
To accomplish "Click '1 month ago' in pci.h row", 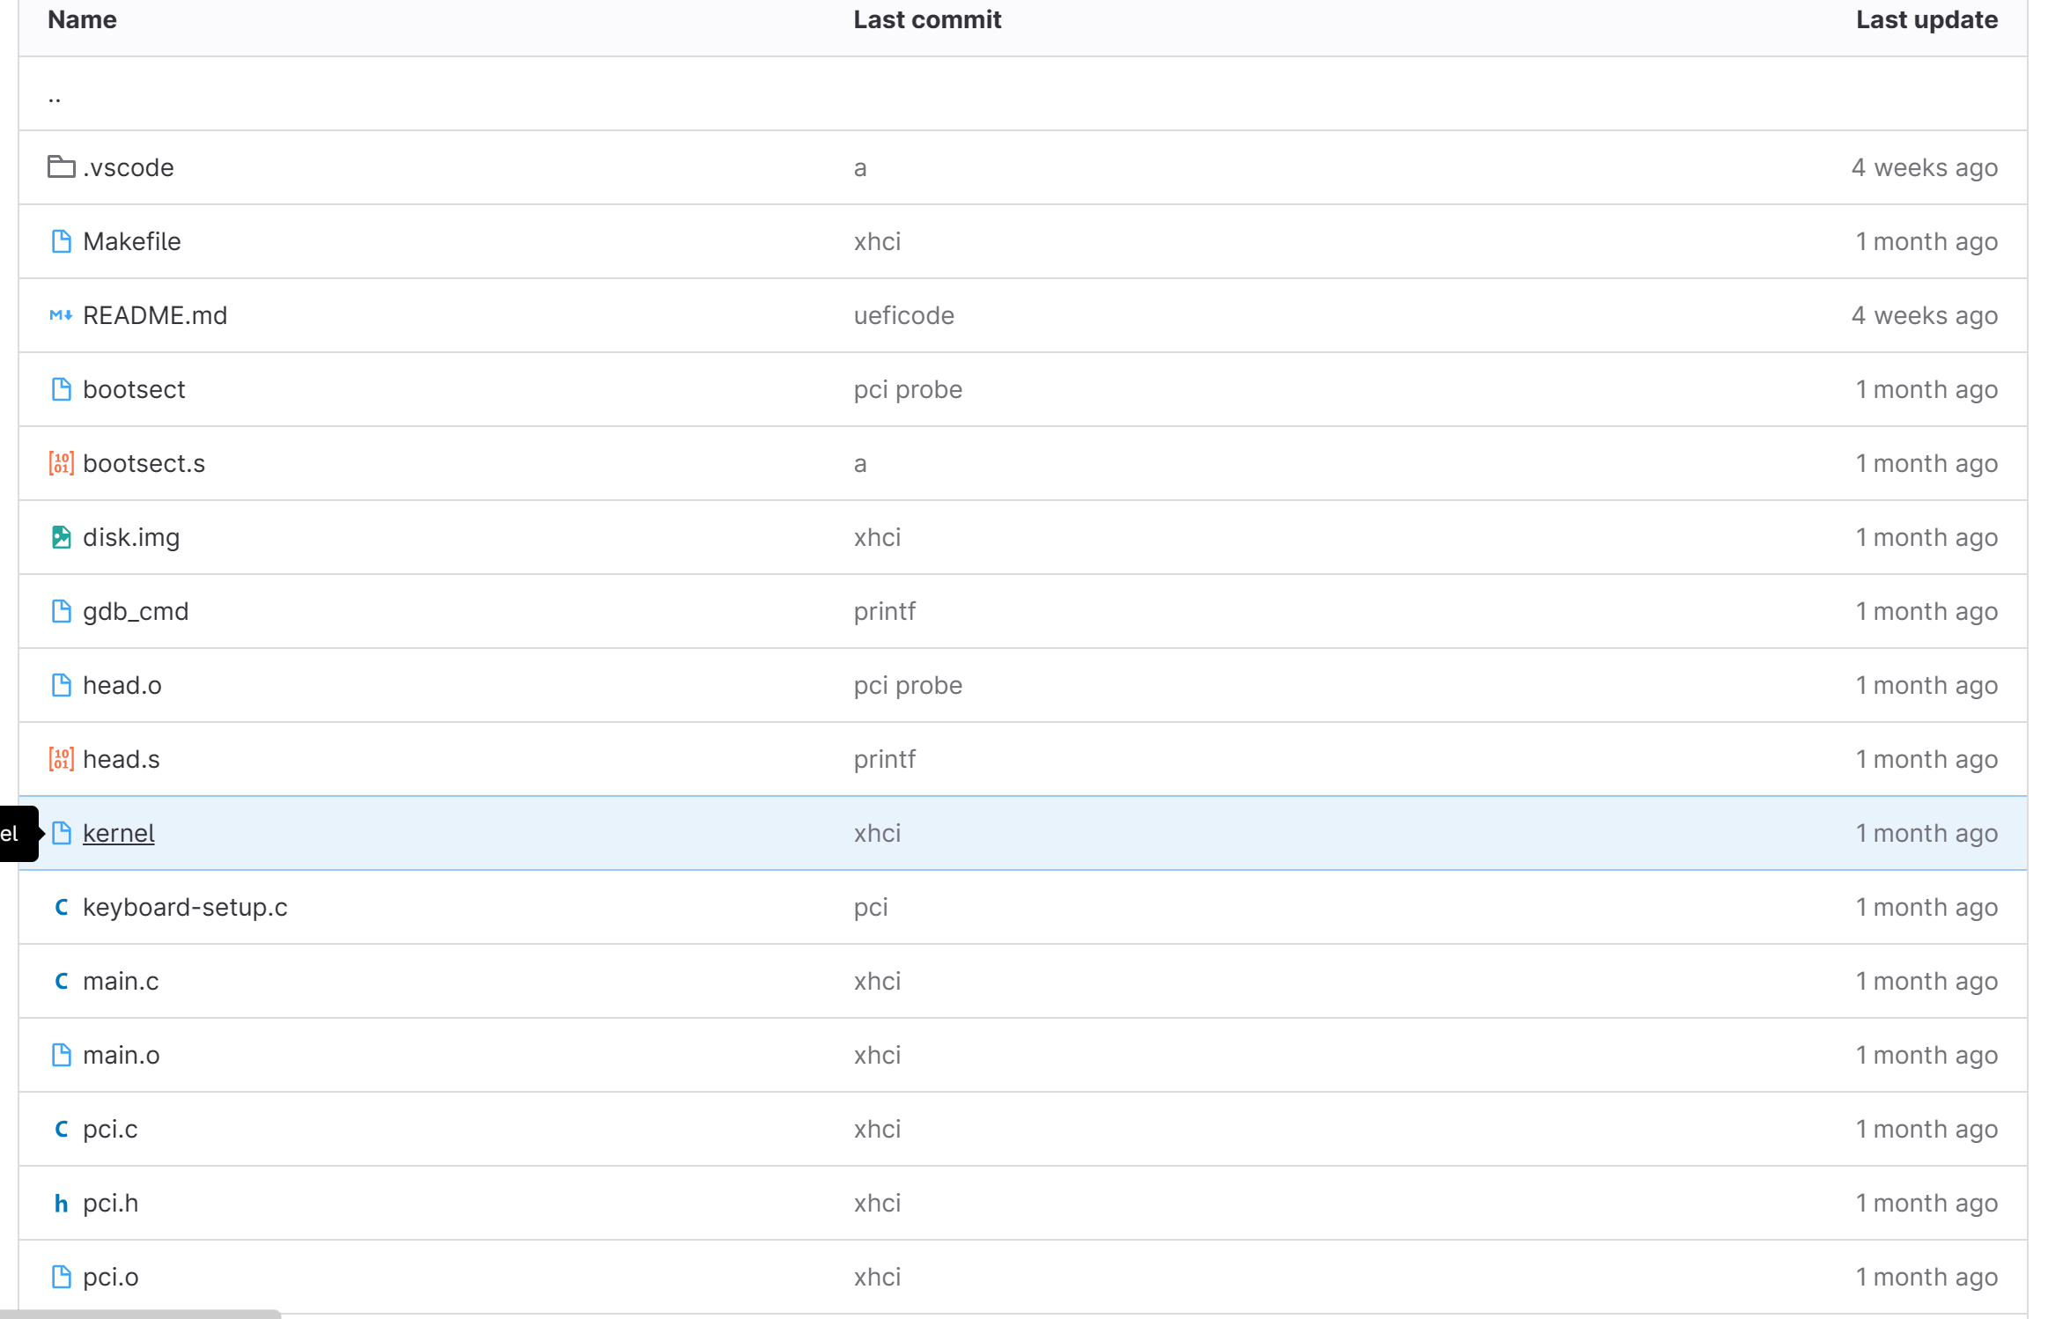I will point(1926,1203).
